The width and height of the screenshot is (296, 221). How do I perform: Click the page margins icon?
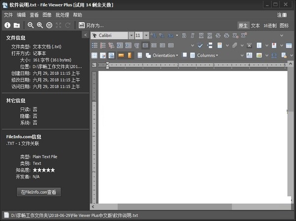(140, 55)
